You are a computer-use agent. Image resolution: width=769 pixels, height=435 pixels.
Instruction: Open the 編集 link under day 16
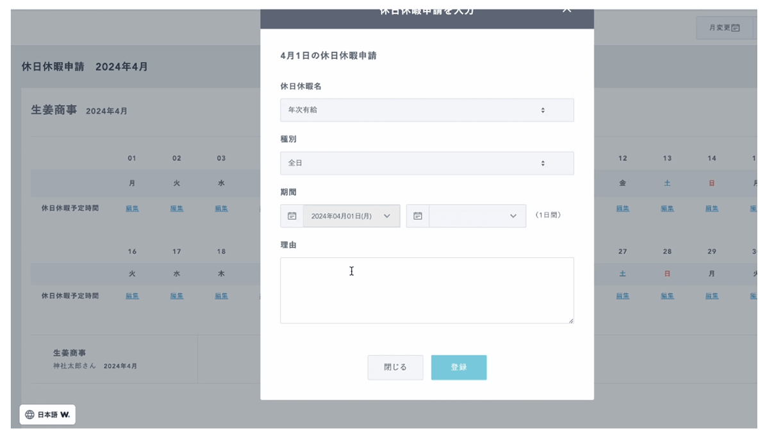132,296
